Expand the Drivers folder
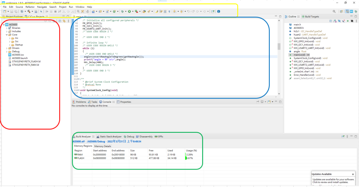Viewport: 359px width, 187px height. pos(7,48)
